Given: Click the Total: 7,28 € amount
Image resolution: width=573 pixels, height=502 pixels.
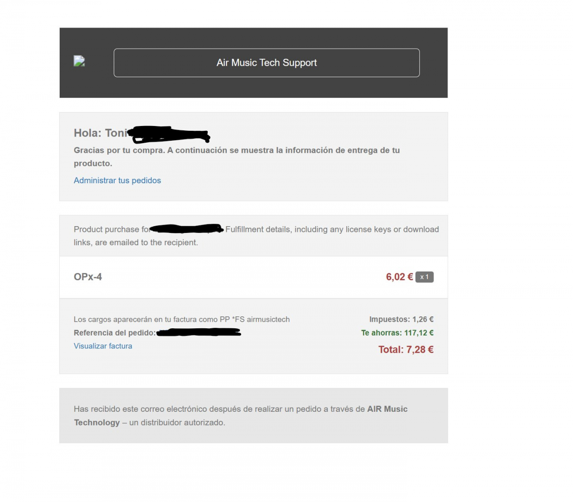Looking at the screenshot, I should pos(406,350).
